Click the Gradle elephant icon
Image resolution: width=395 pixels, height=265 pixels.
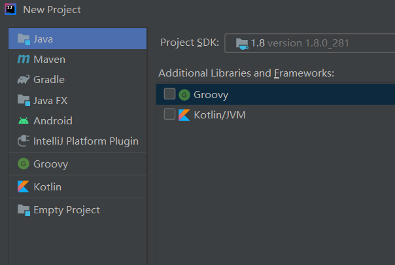(24, 79)
